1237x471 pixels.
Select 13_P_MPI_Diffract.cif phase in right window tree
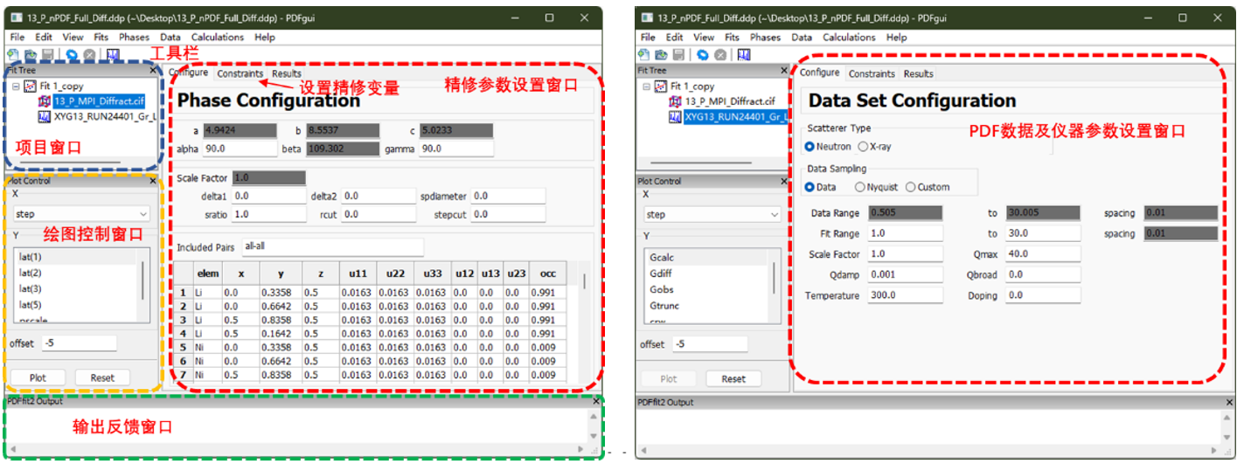(x=719, y=101)
